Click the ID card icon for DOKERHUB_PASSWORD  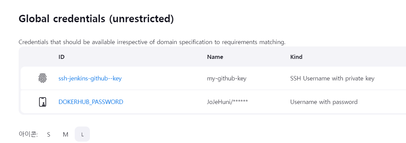point(42,102)
